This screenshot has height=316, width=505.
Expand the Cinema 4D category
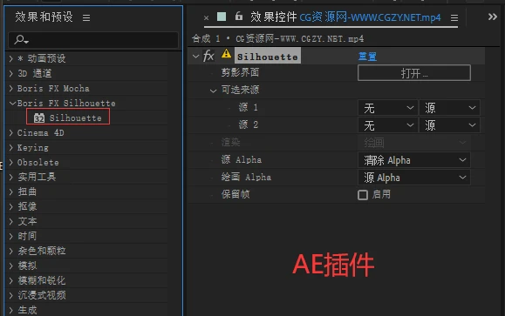[x=11, y=133]
